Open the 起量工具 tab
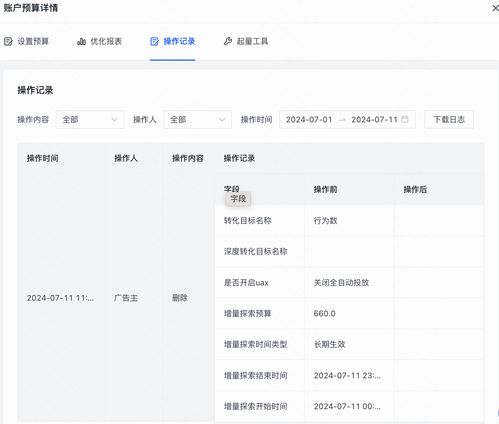This screenshot has height=424, width=499. (x=253, y=41)
